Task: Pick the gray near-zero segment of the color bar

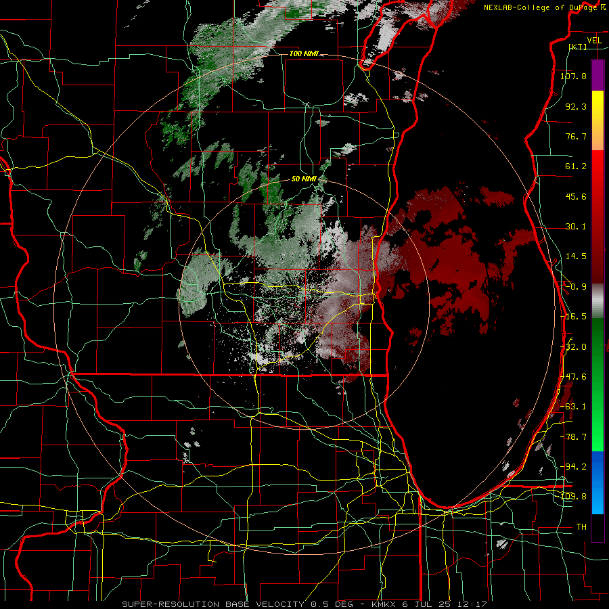Action: 597,300
